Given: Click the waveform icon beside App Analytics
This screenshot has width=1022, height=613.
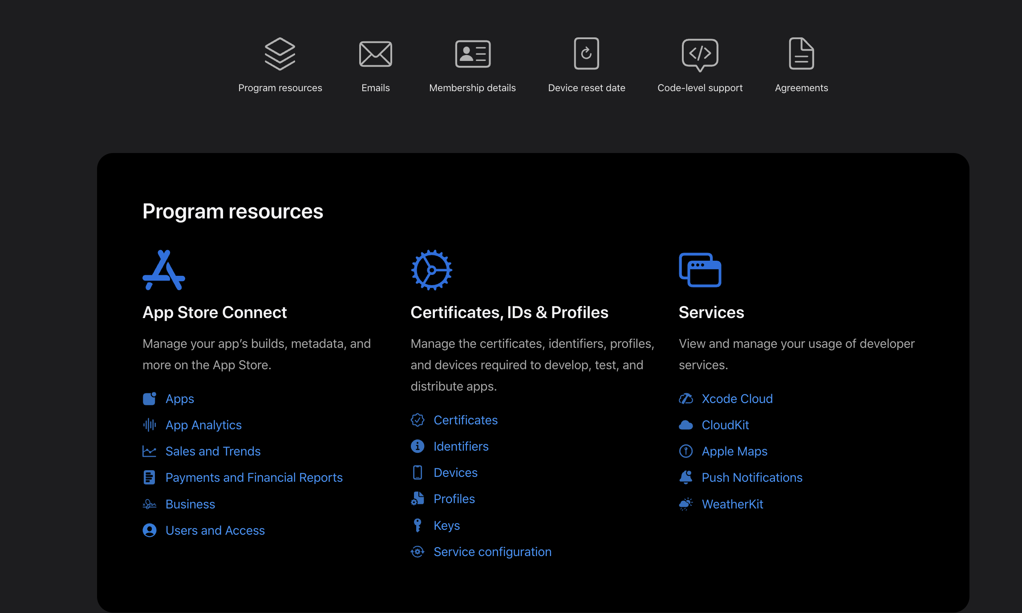Looking at the screenshot, I should [x=150, y=425].
